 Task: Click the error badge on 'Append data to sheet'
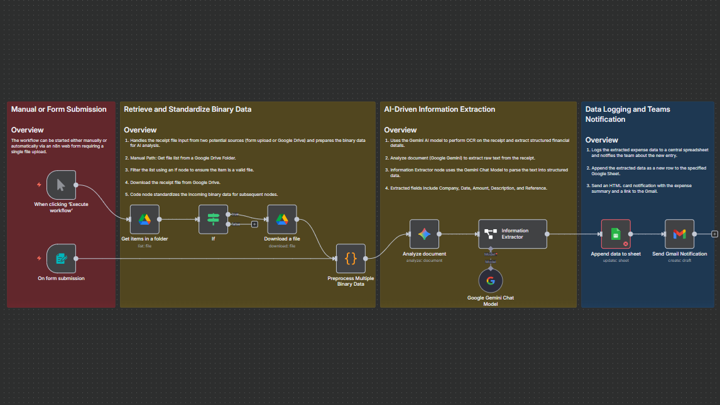tap(626, 244)
